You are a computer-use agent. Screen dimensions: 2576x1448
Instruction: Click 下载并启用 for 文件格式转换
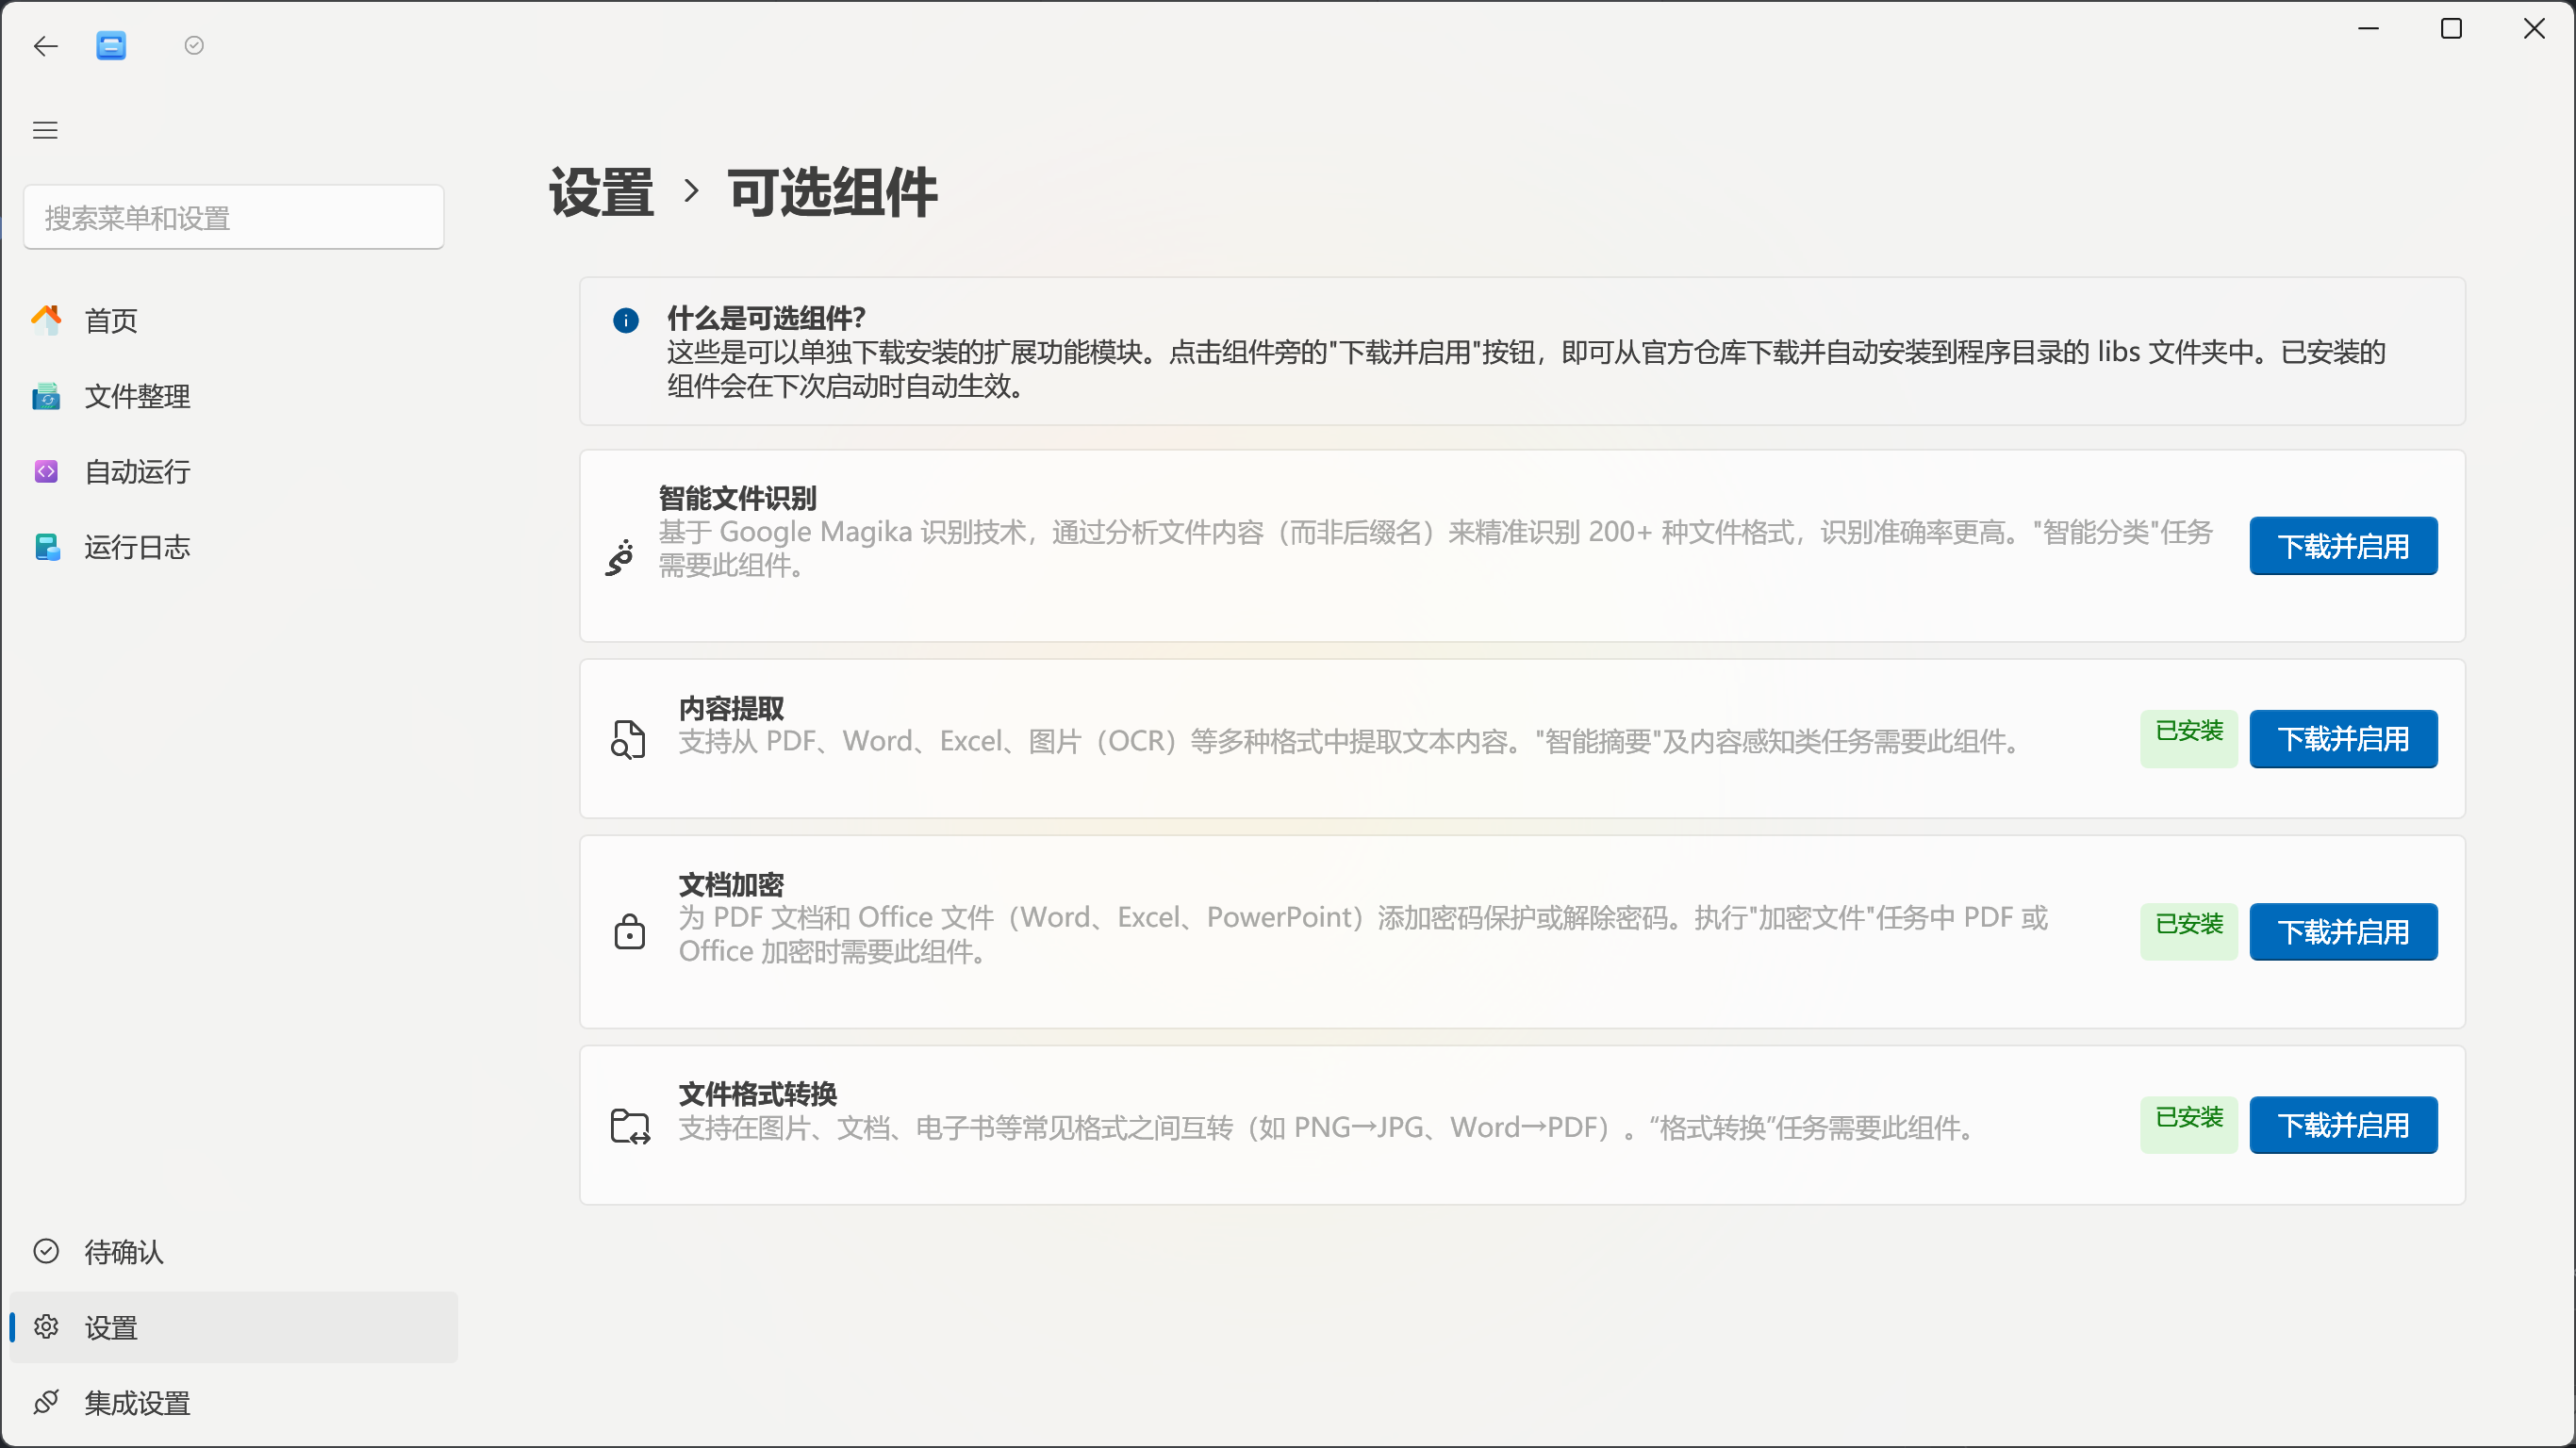click(2343, 1125)
